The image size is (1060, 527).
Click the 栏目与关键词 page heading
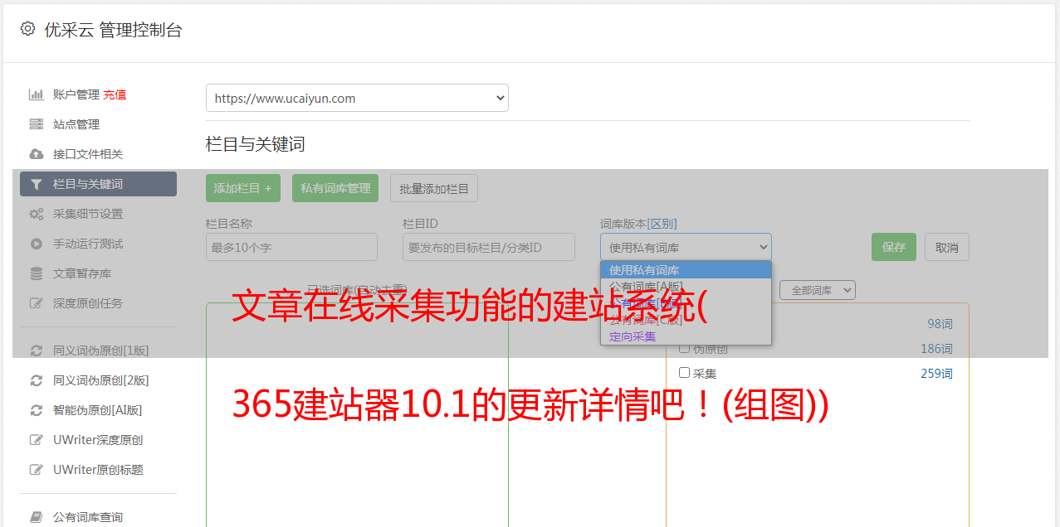tap(256, 144)
